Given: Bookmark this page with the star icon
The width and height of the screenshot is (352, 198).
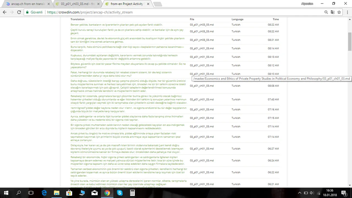Looking at the screenshot, I should tap(339, 12).
